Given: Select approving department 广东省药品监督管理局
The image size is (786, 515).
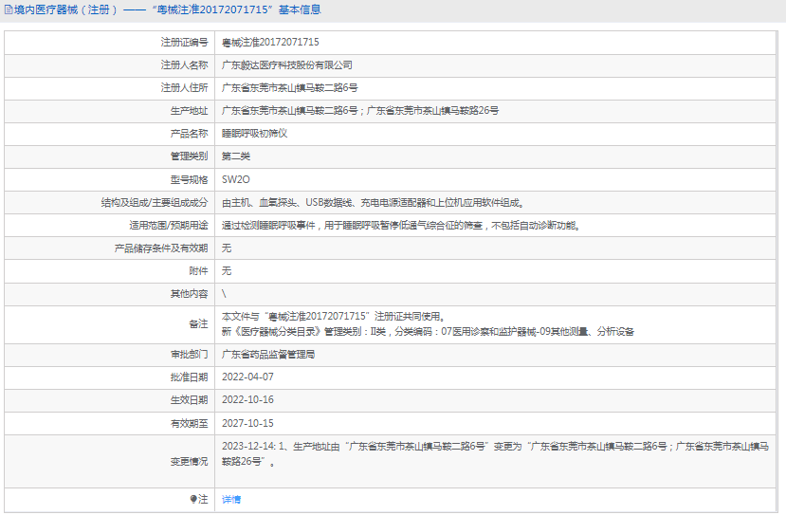Looking at the screenshot, I should click(x=268, y=355).
